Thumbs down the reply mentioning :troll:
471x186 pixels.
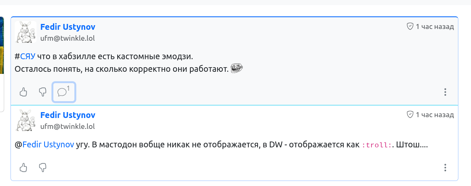point(42,168)
